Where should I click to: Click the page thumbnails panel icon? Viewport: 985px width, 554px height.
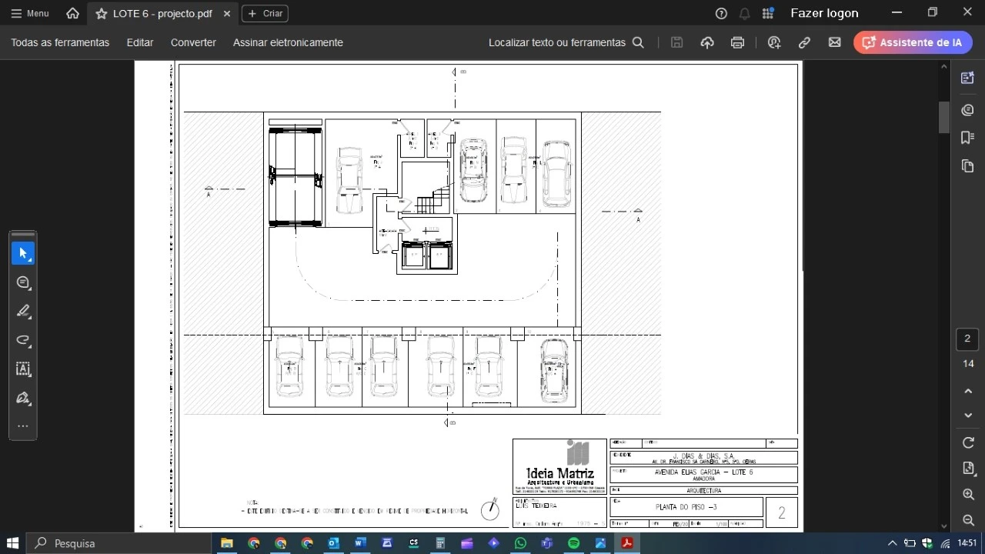[x=967, y=166]
